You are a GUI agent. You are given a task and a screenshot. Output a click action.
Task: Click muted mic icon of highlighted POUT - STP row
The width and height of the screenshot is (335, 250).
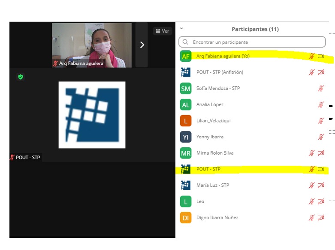pos(311,169)
